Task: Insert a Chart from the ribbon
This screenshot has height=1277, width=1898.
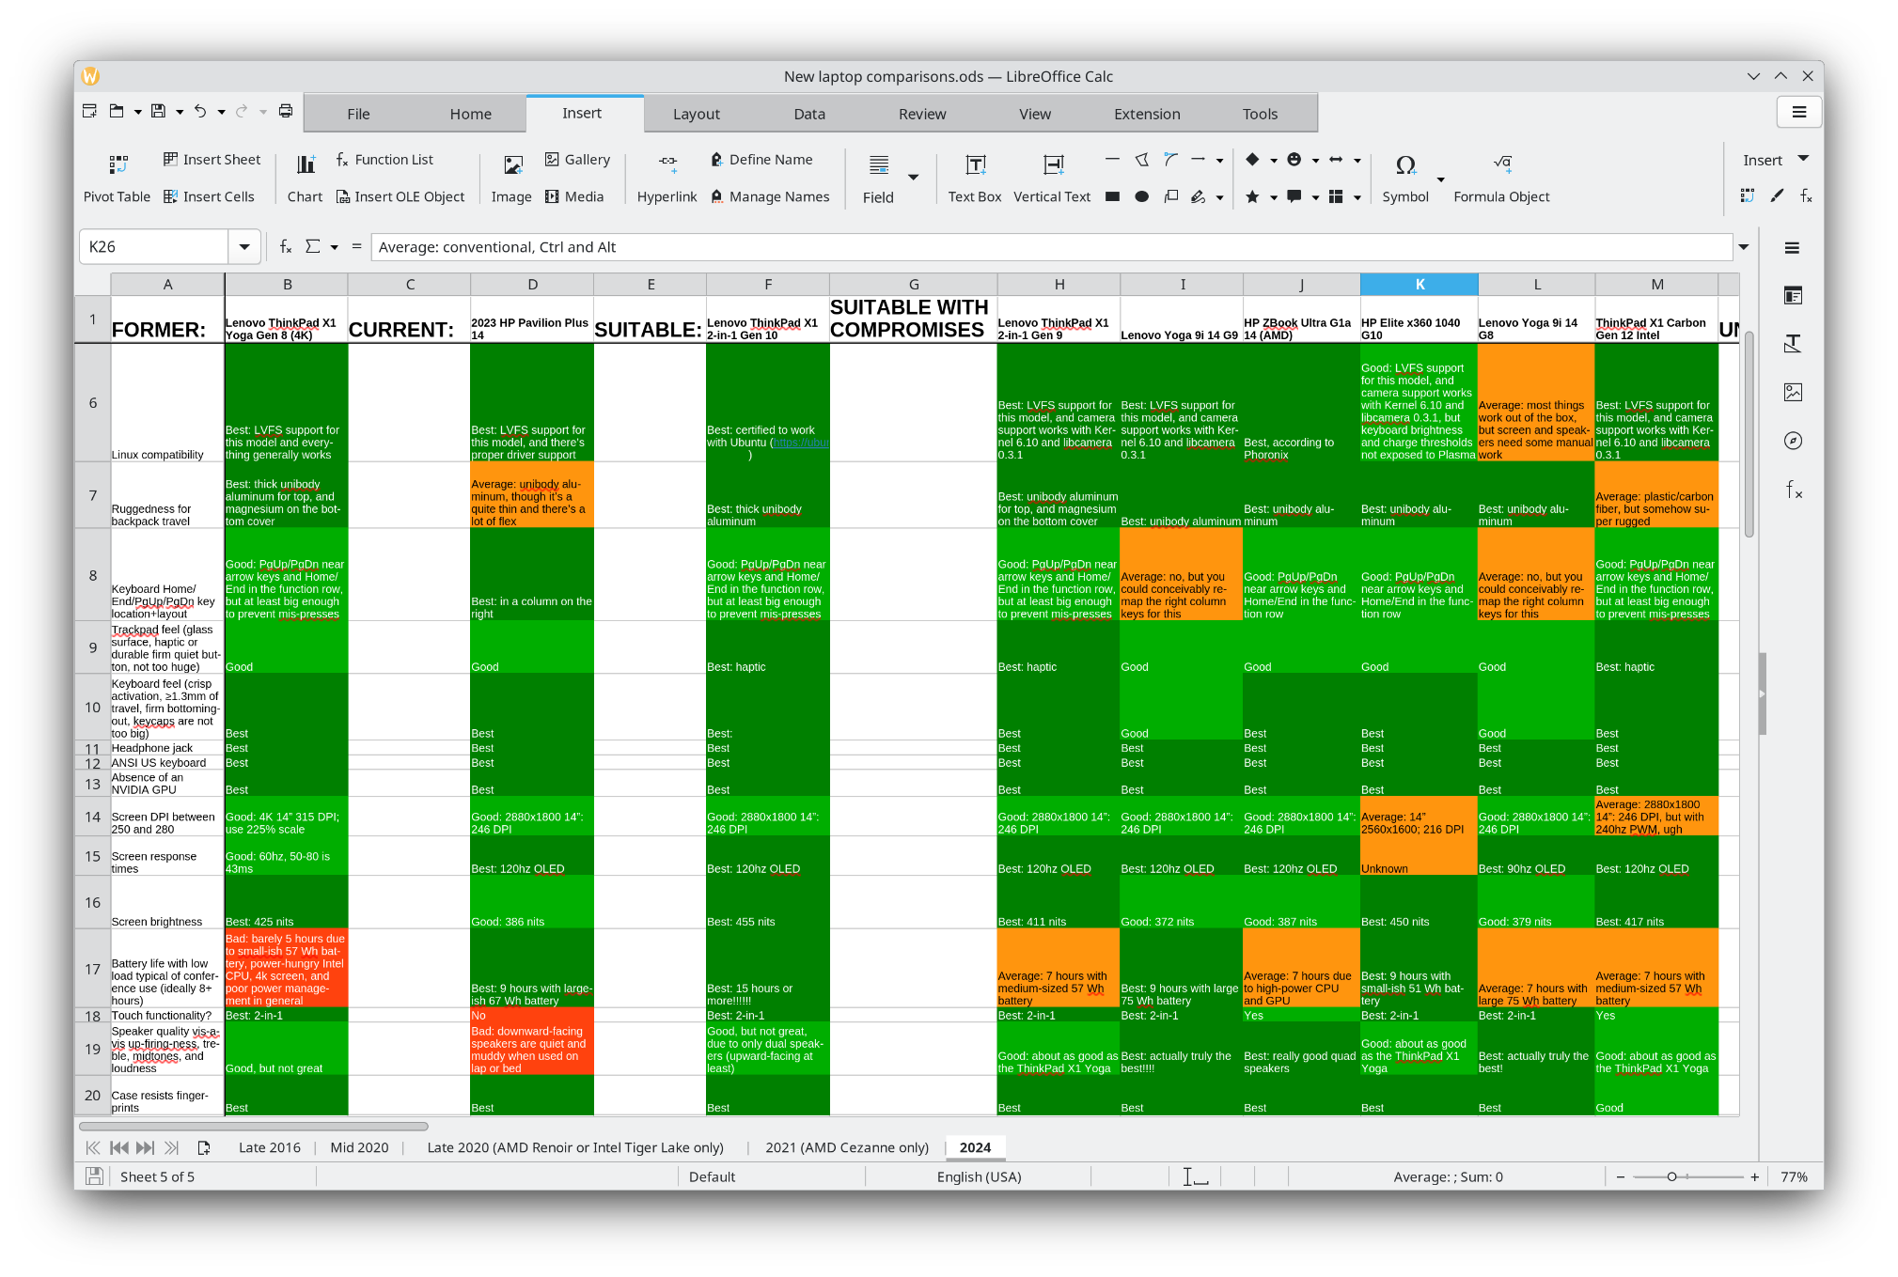Action: (305, 165)
